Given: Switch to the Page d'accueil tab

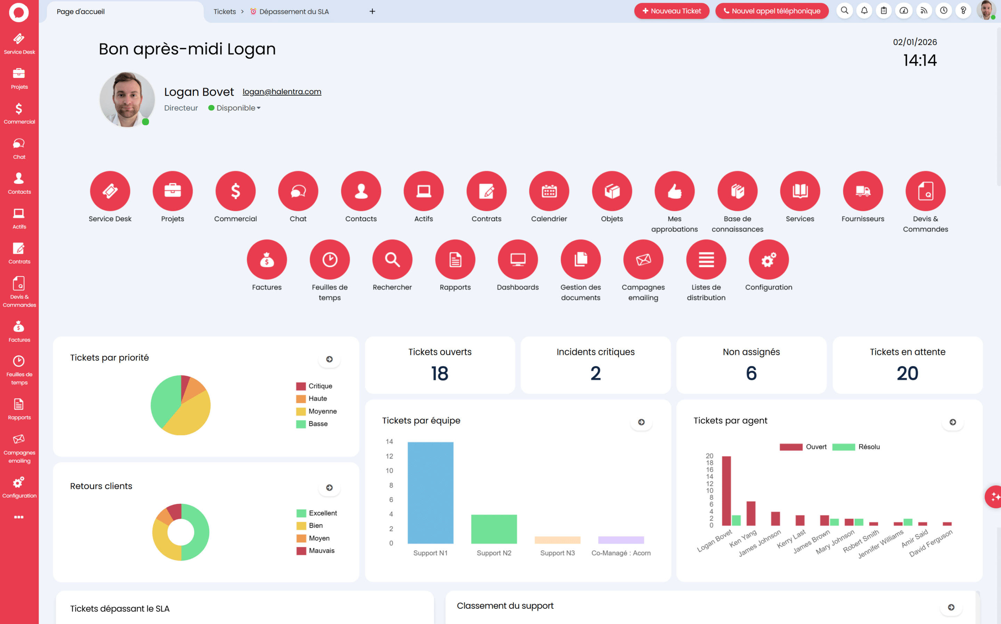Looking at the screenshot, I should click(81, 11).
